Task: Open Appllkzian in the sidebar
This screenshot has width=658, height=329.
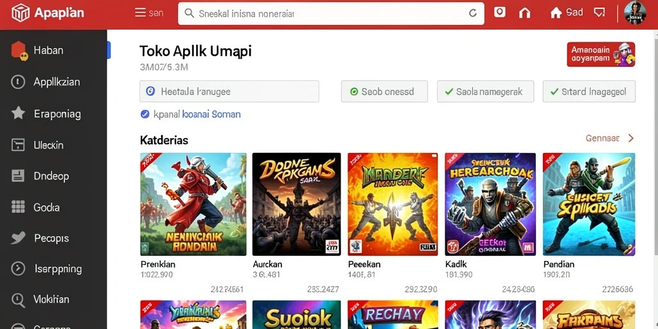Action: click(x=53, y=82)
